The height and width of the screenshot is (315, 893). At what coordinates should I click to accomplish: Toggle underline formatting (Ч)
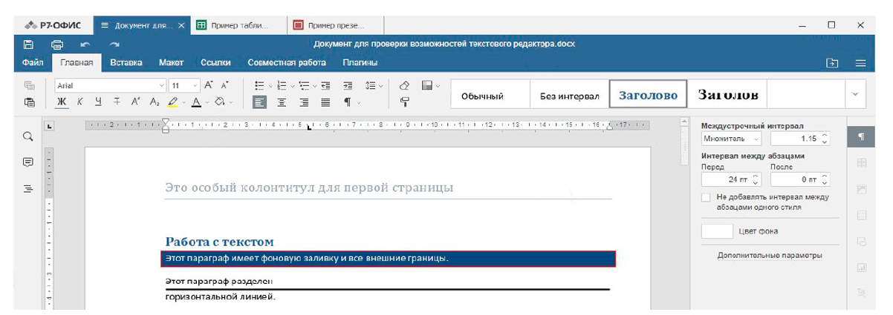99,102
